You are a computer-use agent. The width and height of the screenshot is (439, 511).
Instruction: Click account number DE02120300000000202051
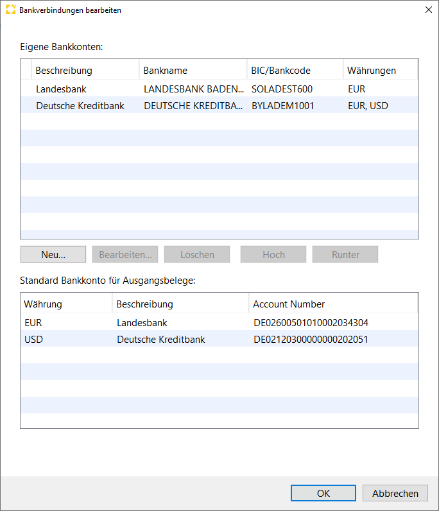tap(311, 339)
